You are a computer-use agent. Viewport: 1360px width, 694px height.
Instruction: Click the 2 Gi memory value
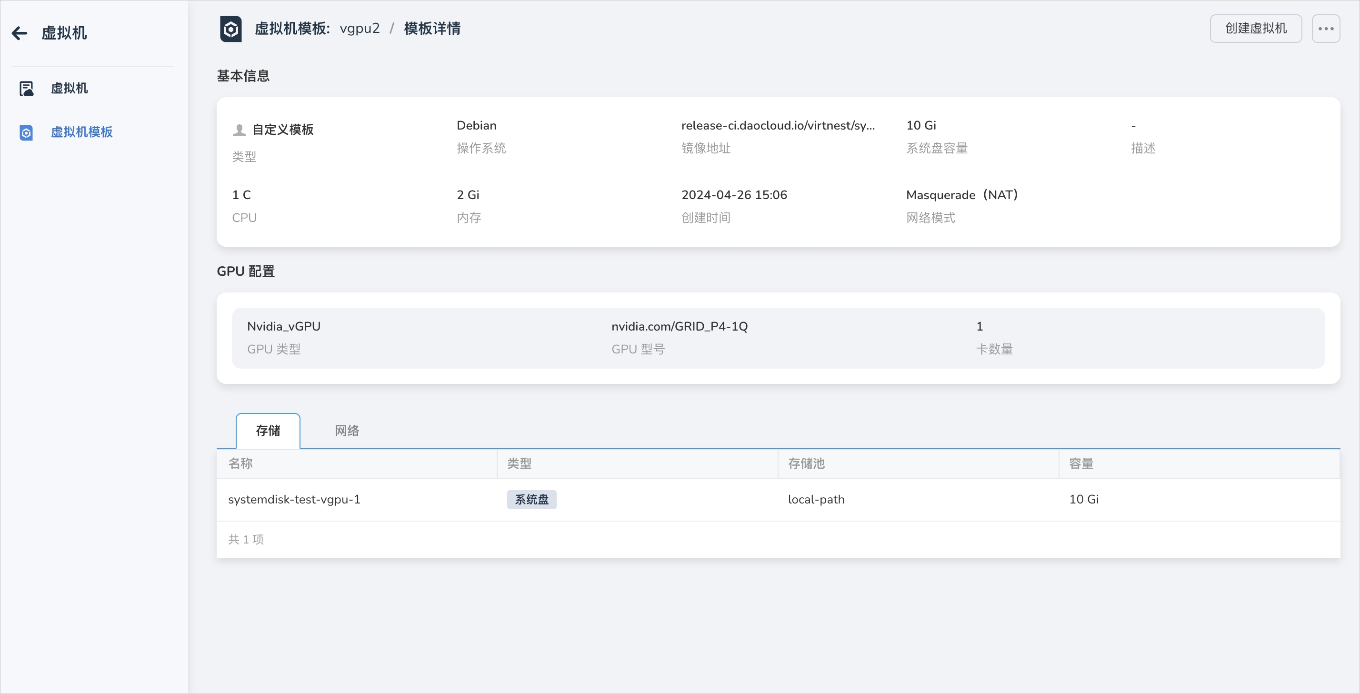pyautogui.click(x=468, y=195)
